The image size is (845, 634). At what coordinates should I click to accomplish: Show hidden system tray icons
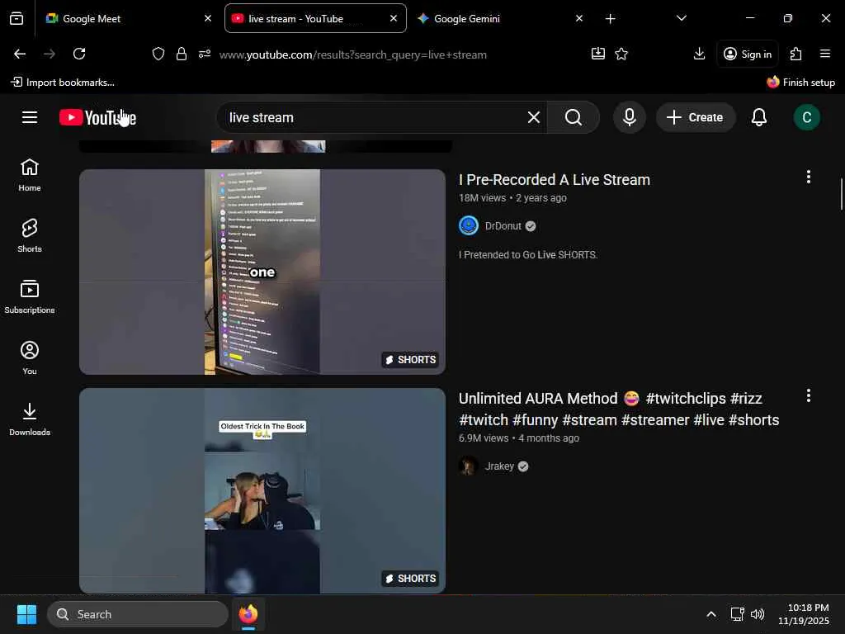pos(711,614)
